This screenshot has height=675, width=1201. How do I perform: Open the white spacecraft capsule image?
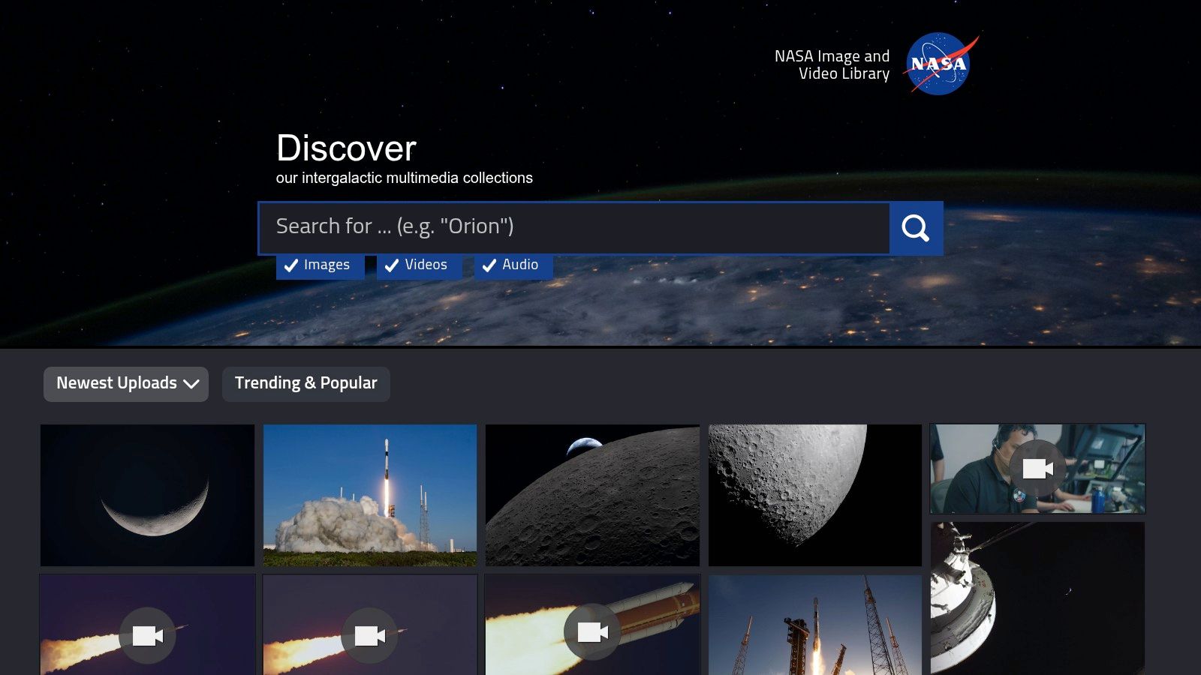click(x=1037, y=598)
